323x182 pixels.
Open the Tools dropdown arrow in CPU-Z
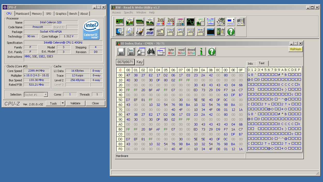click(63, 103)
